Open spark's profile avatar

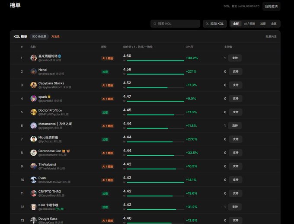pos(34,99)
